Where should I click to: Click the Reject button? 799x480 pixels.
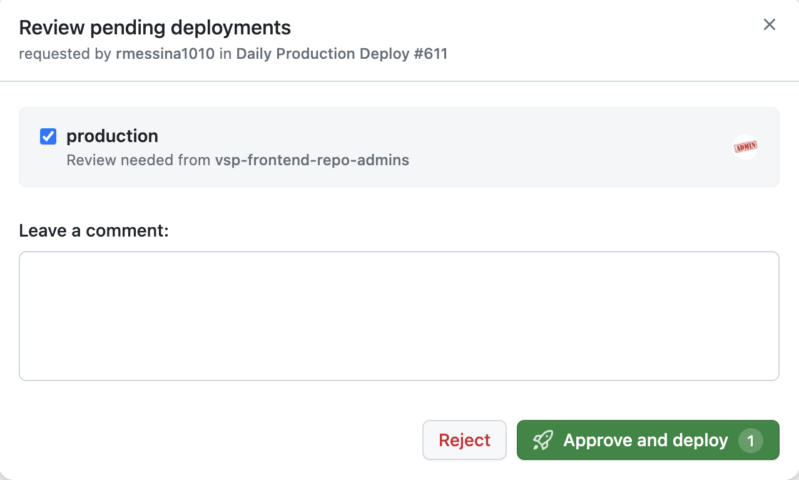pyautogui.click(x=464, y=440)
